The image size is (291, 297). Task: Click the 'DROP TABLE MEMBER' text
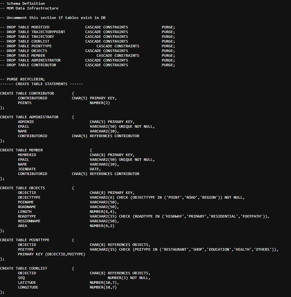pos(26,55)
